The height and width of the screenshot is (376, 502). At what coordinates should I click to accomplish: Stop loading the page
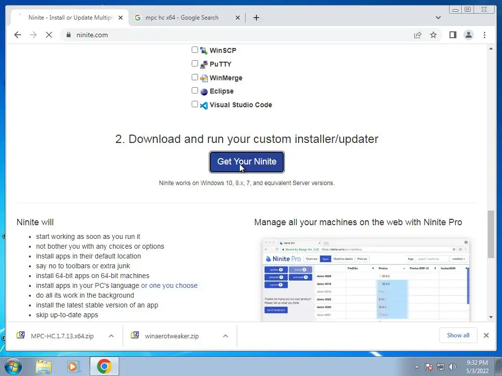tap(49, 35)
